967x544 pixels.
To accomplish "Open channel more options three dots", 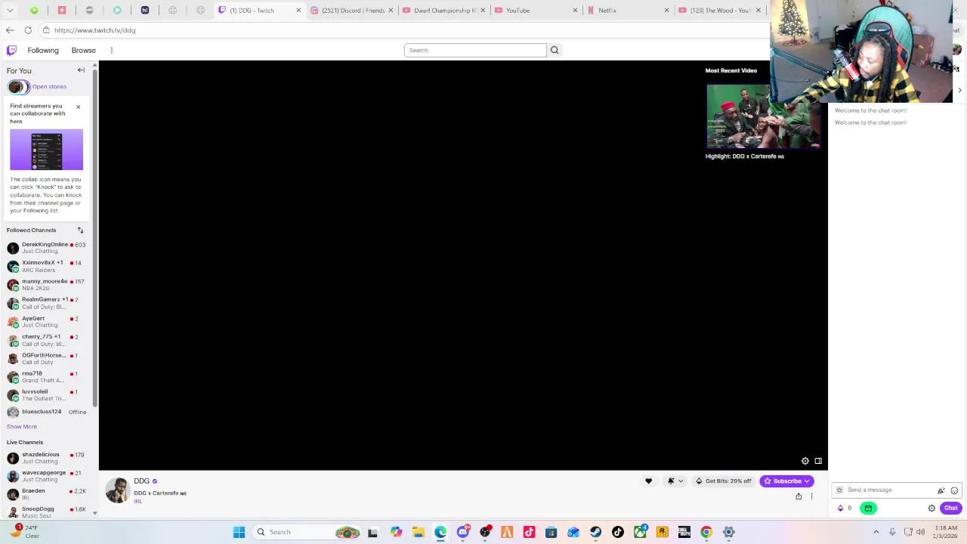I will click(x=811, y=496).
